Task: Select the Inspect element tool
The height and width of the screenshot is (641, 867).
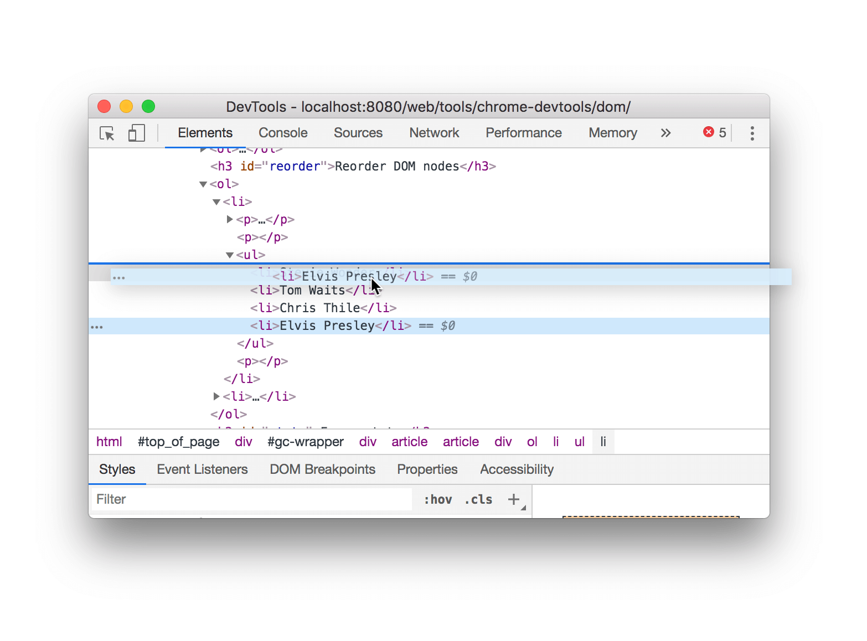Action: 106,133
